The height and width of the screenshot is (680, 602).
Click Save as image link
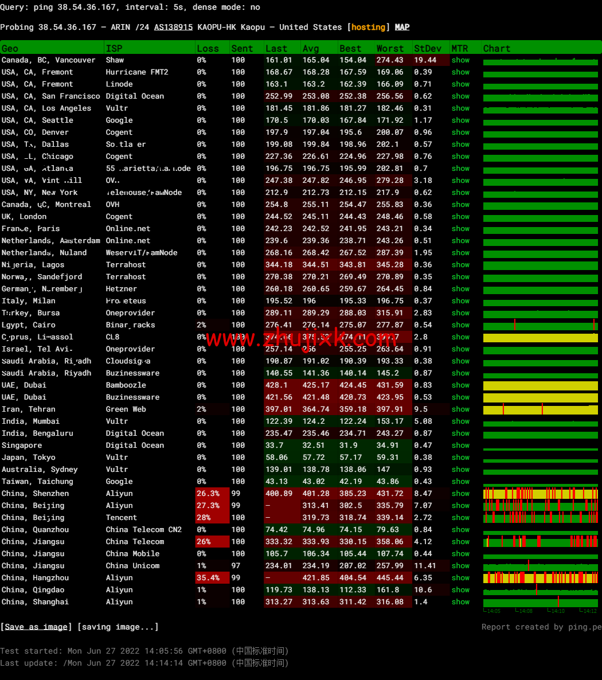click(36, 627)
